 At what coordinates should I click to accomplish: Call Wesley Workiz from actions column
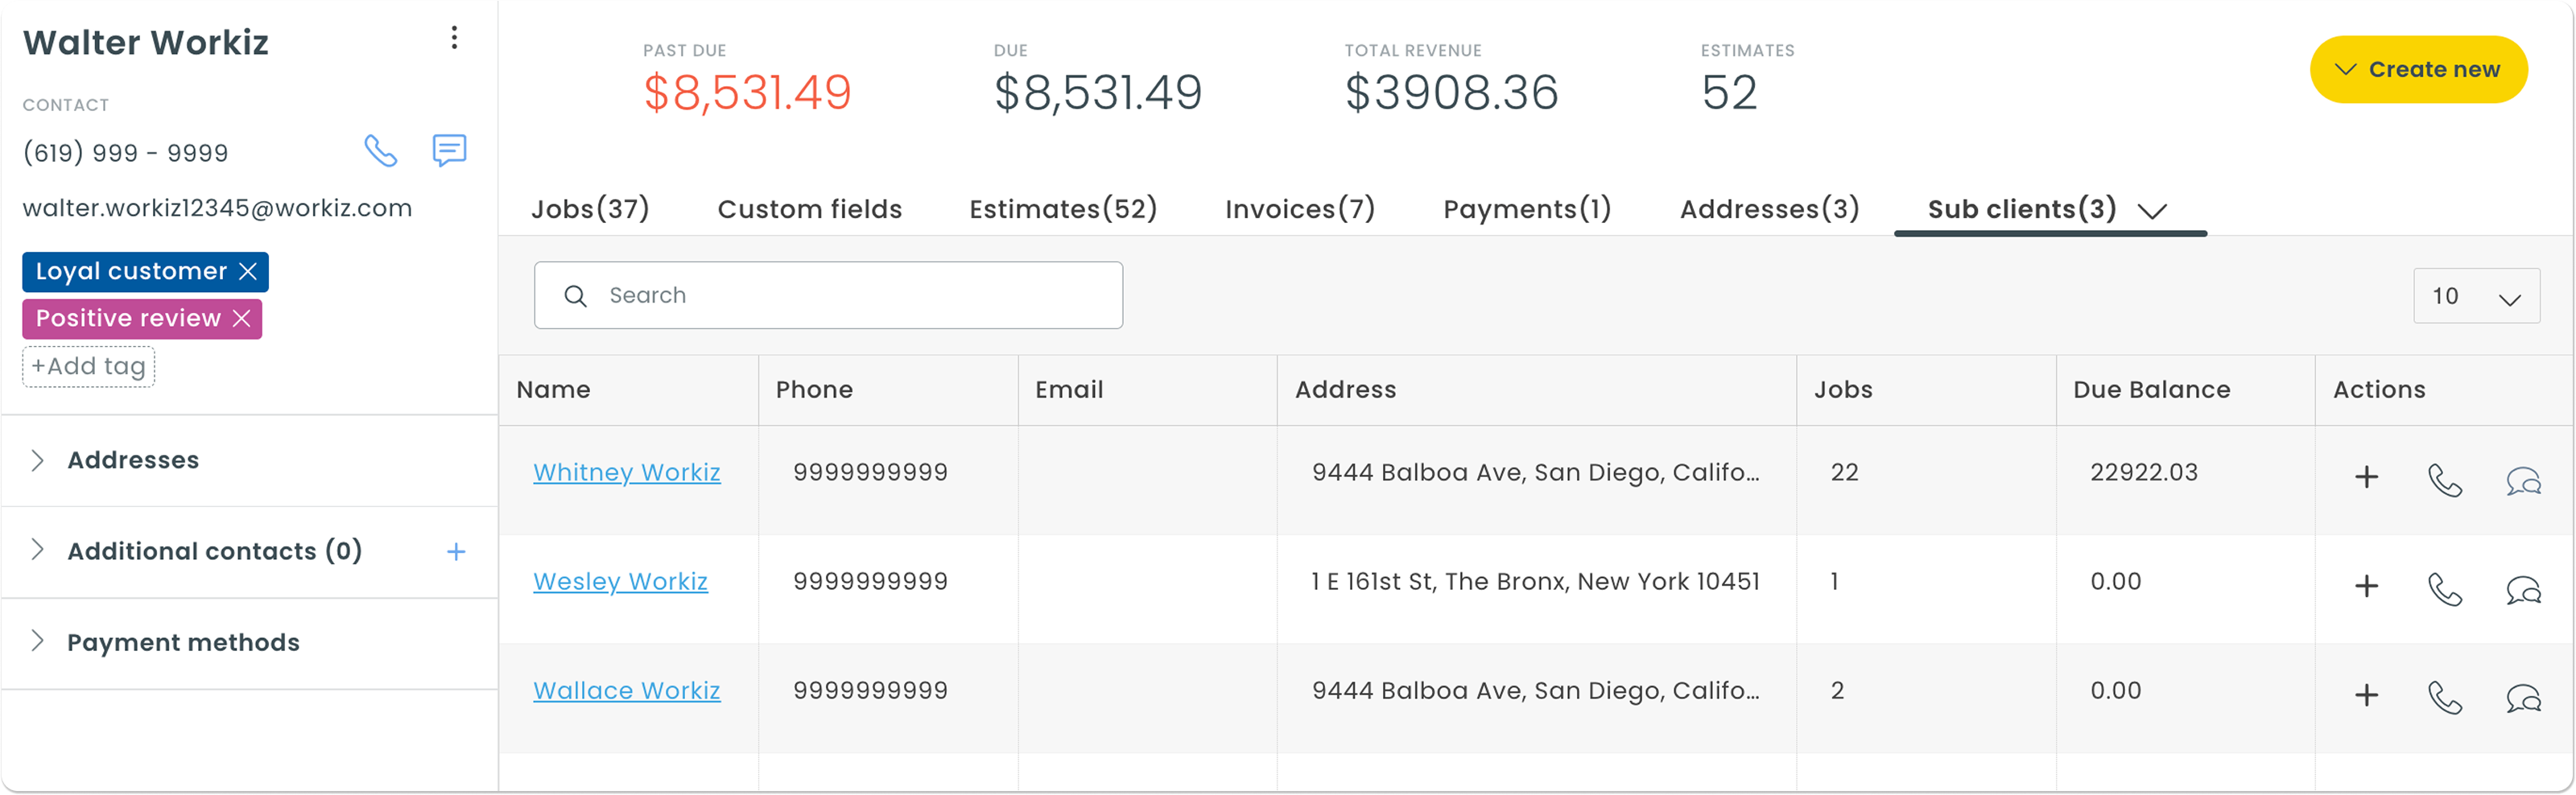pyautogui.click(x=2444, y=589)
